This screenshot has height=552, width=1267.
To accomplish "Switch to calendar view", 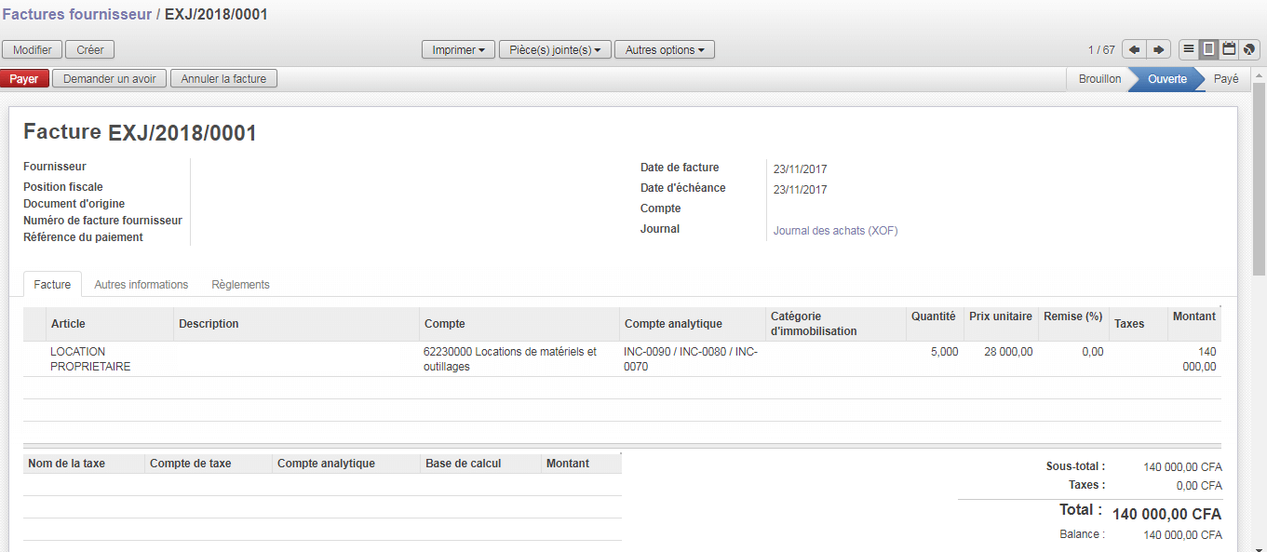I will (1229, 49).
